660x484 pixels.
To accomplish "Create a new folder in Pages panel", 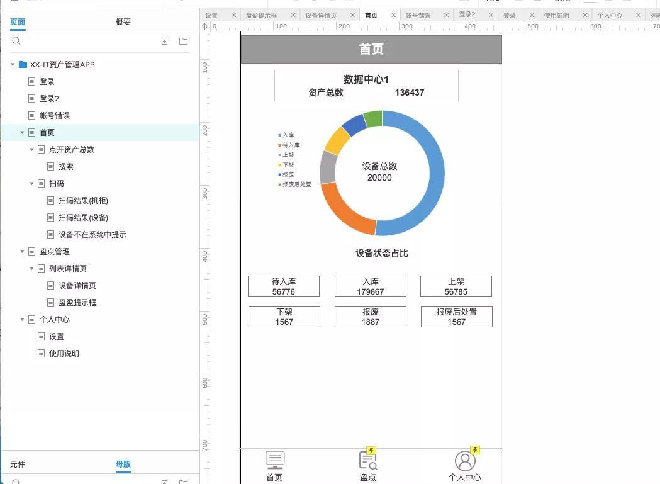I will 184,42.
